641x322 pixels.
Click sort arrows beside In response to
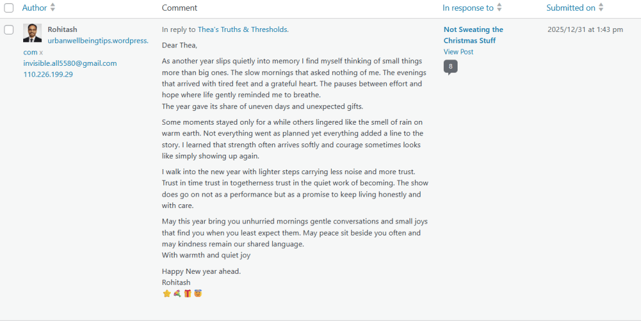click(499, 8)
